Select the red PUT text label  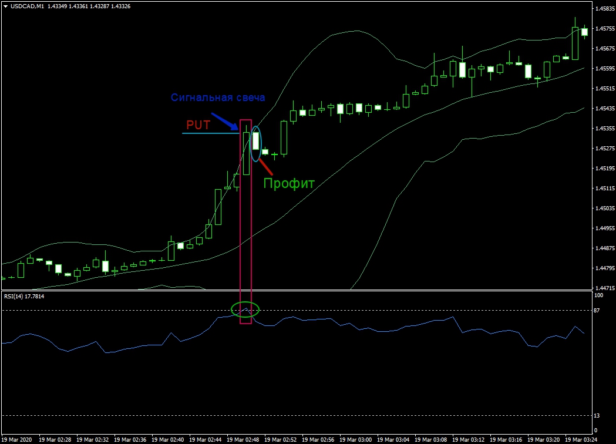198,125
